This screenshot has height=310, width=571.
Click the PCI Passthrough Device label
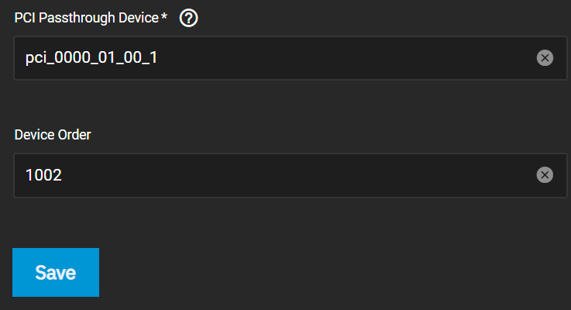click(x=91, y=18)
